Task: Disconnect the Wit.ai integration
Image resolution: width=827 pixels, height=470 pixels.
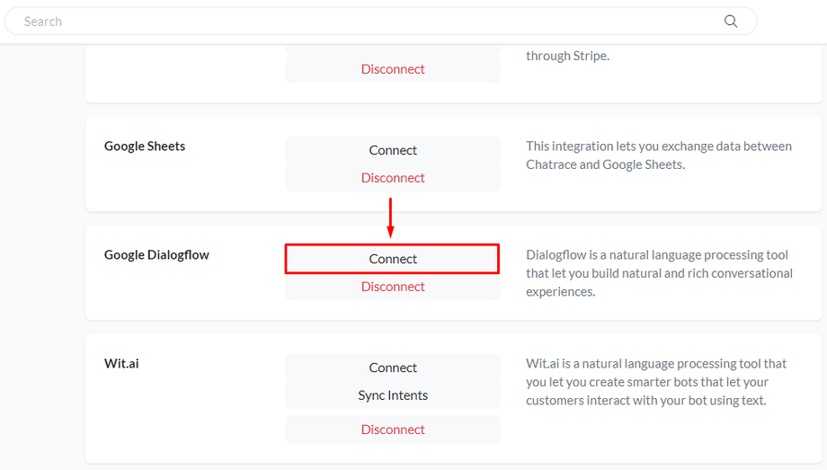Action: [393, 430]
